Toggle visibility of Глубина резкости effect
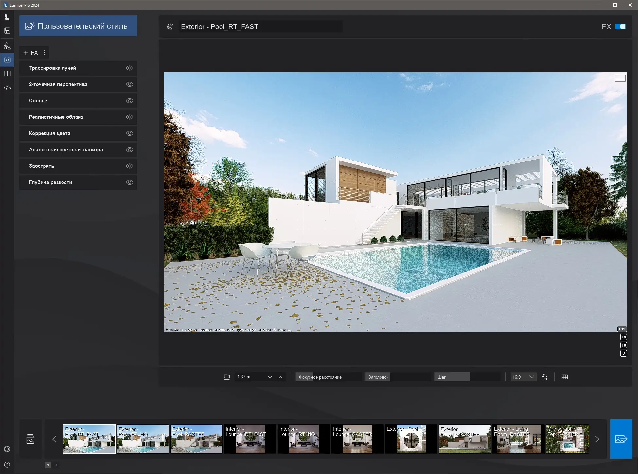Image resolution: width=638 pixels, height=474 pixels. click(130, 182)
